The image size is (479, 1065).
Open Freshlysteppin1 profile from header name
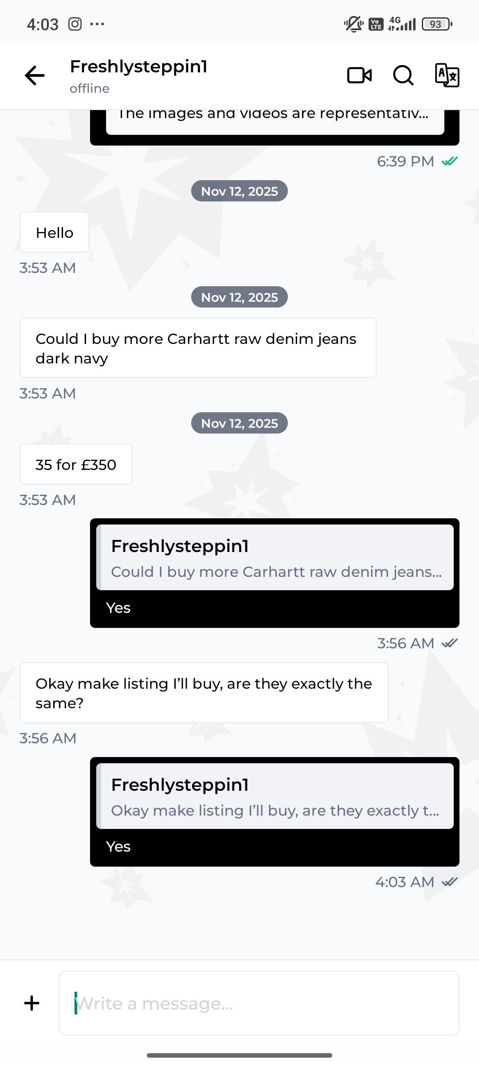coord(139,67)
